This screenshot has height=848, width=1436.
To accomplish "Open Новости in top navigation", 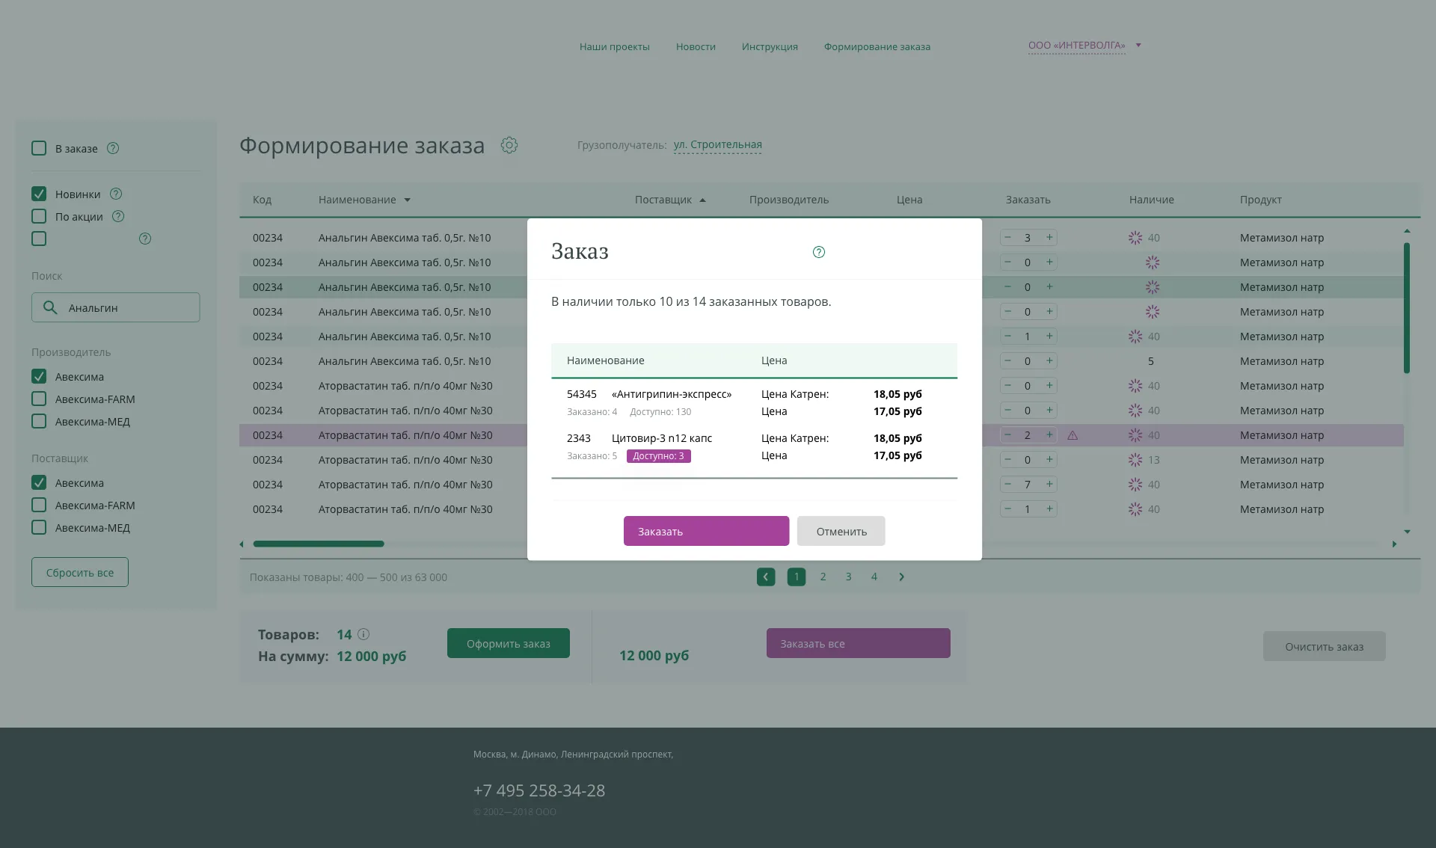I will pyautogui.click(x=696, y=46).
